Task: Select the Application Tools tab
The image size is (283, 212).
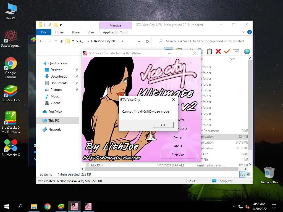Action: click(115, 32)
